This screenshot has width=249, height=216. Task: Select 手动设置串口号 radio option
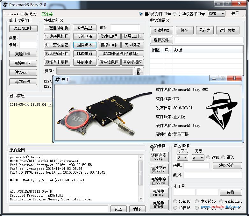(x=174, y=14)
